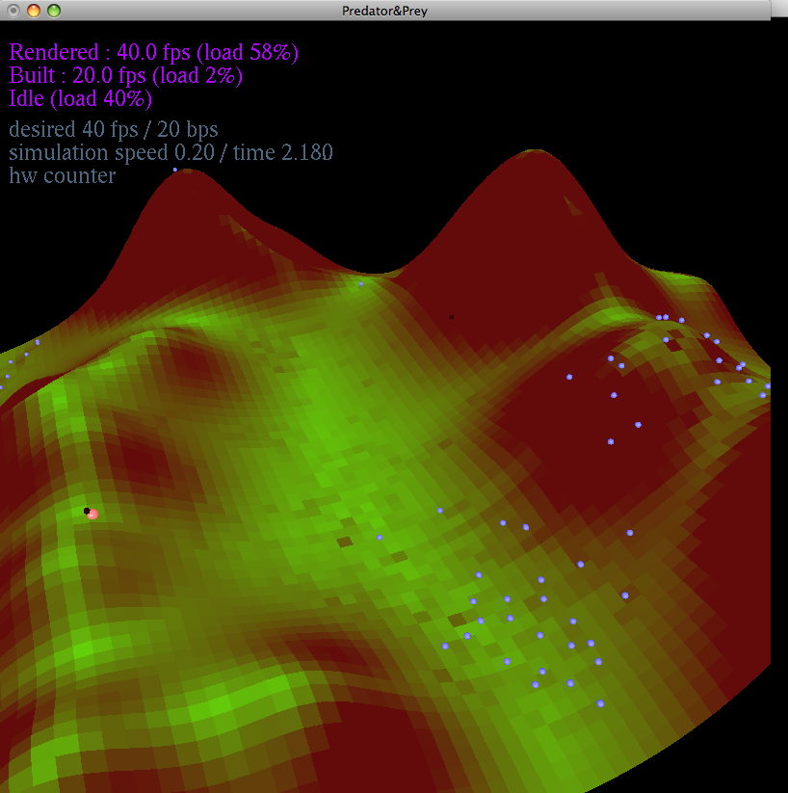Click the Predator&Prey window title
The height and width of the screenshot is (793, 788).
point(384,11)
